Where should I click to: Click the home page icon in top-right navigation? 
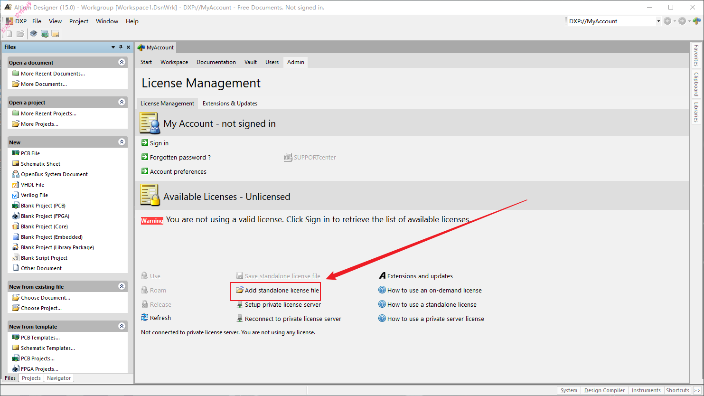tap(696, 21)
